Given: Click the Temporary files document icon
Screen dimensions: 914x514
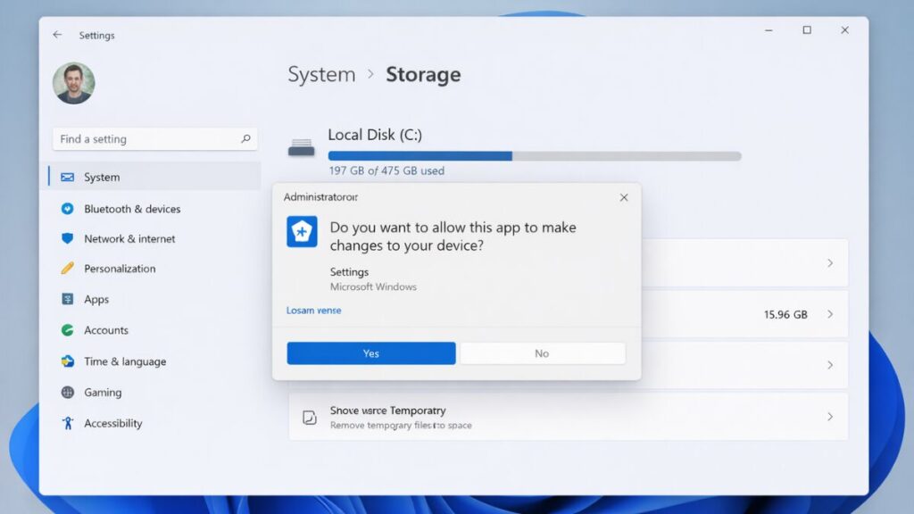Looking at the screenshot, I should [308, 417].
